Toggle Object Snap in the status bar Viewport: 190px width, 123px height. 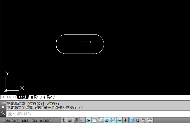[x=94, y=120]
